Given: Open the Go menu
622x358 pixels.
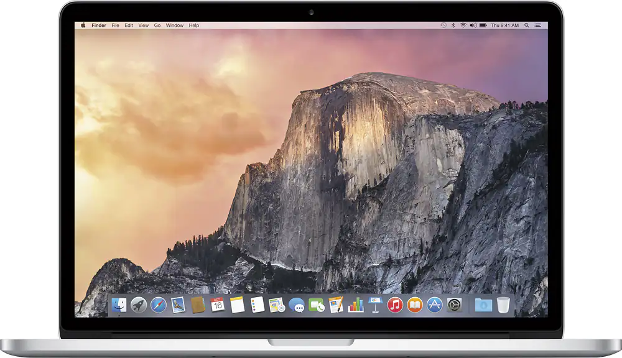Looking at the screenshot, I should click(x=157, y=25).
